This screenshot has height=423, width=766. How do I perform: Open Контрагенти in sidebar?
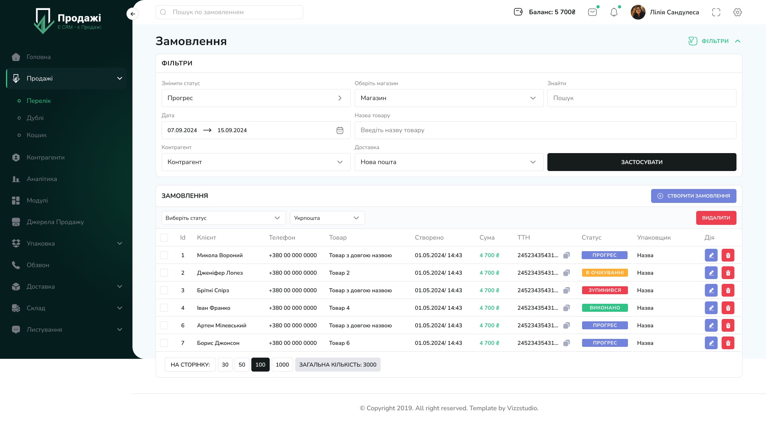click(x=45, y=157)
